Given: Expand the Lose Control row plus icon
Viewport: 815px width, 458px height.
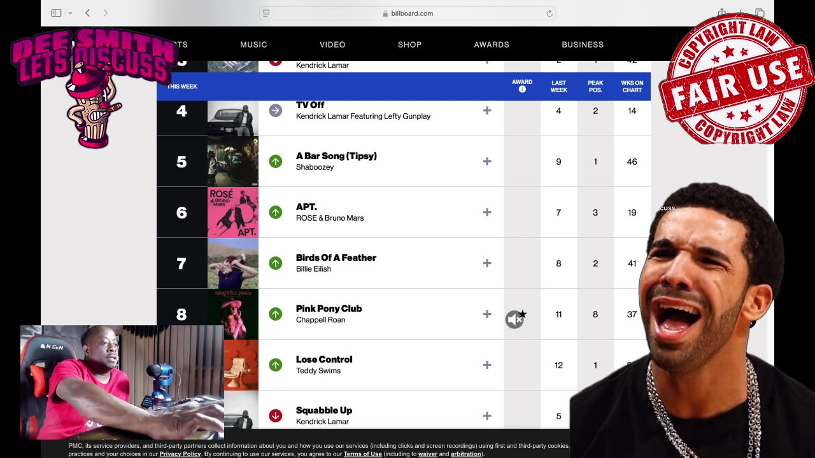Looking at the screenshot, I should pos(487,365).
